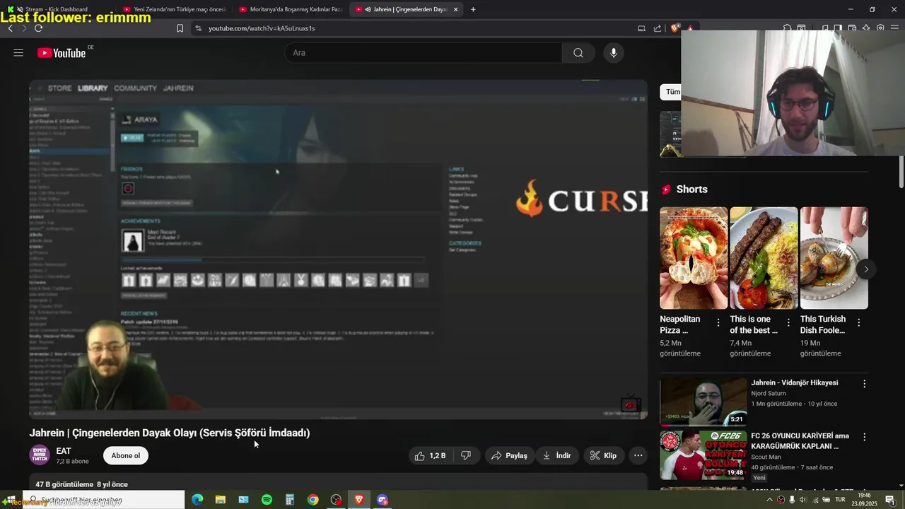This screenshot has height=509, width=905.
Task: Open a new browser tab
Action: (473, 9)
